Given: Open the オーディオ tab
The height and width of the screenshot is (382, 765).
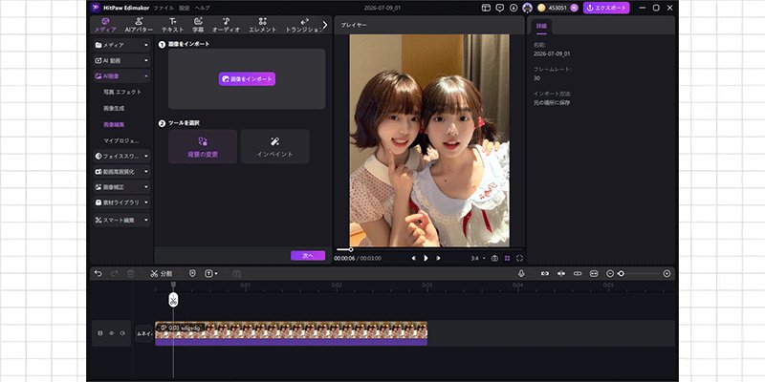Looking at the screenshot, I should (x=227, y=26).
